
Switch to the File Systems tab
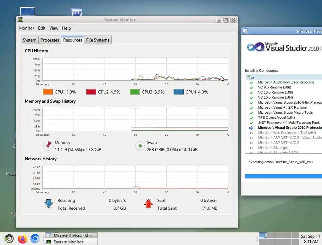[x=98, y=40]
